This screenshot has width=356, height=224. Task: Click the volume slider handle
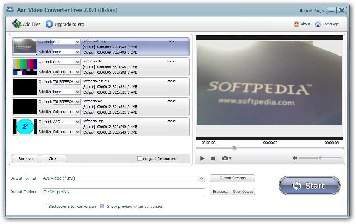point(320,158)
